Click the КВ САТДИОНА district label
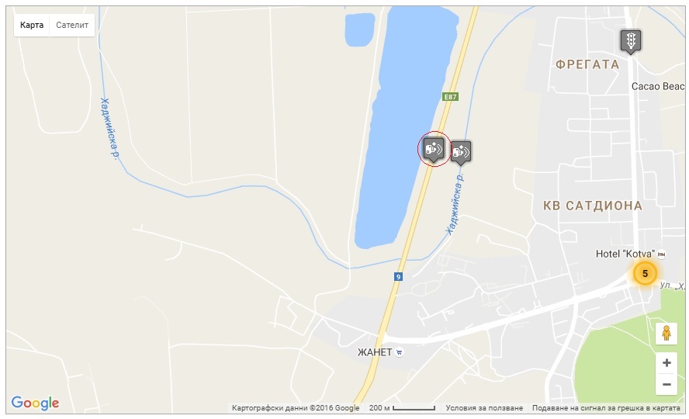This screenshot has height=419, width=689. [x=593, y=206]
